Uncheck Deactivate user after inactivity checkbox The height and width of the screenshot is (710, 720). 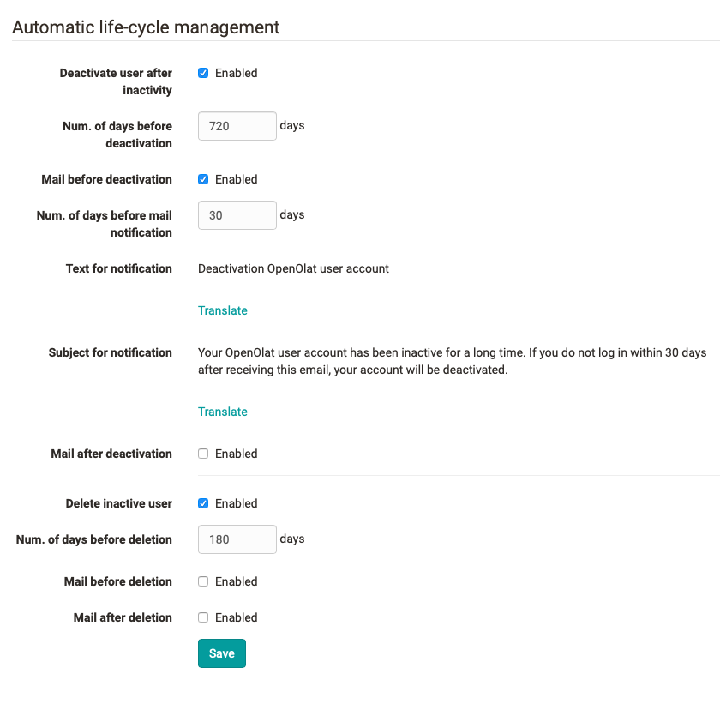pyautogui.click(x=203, y=73)
